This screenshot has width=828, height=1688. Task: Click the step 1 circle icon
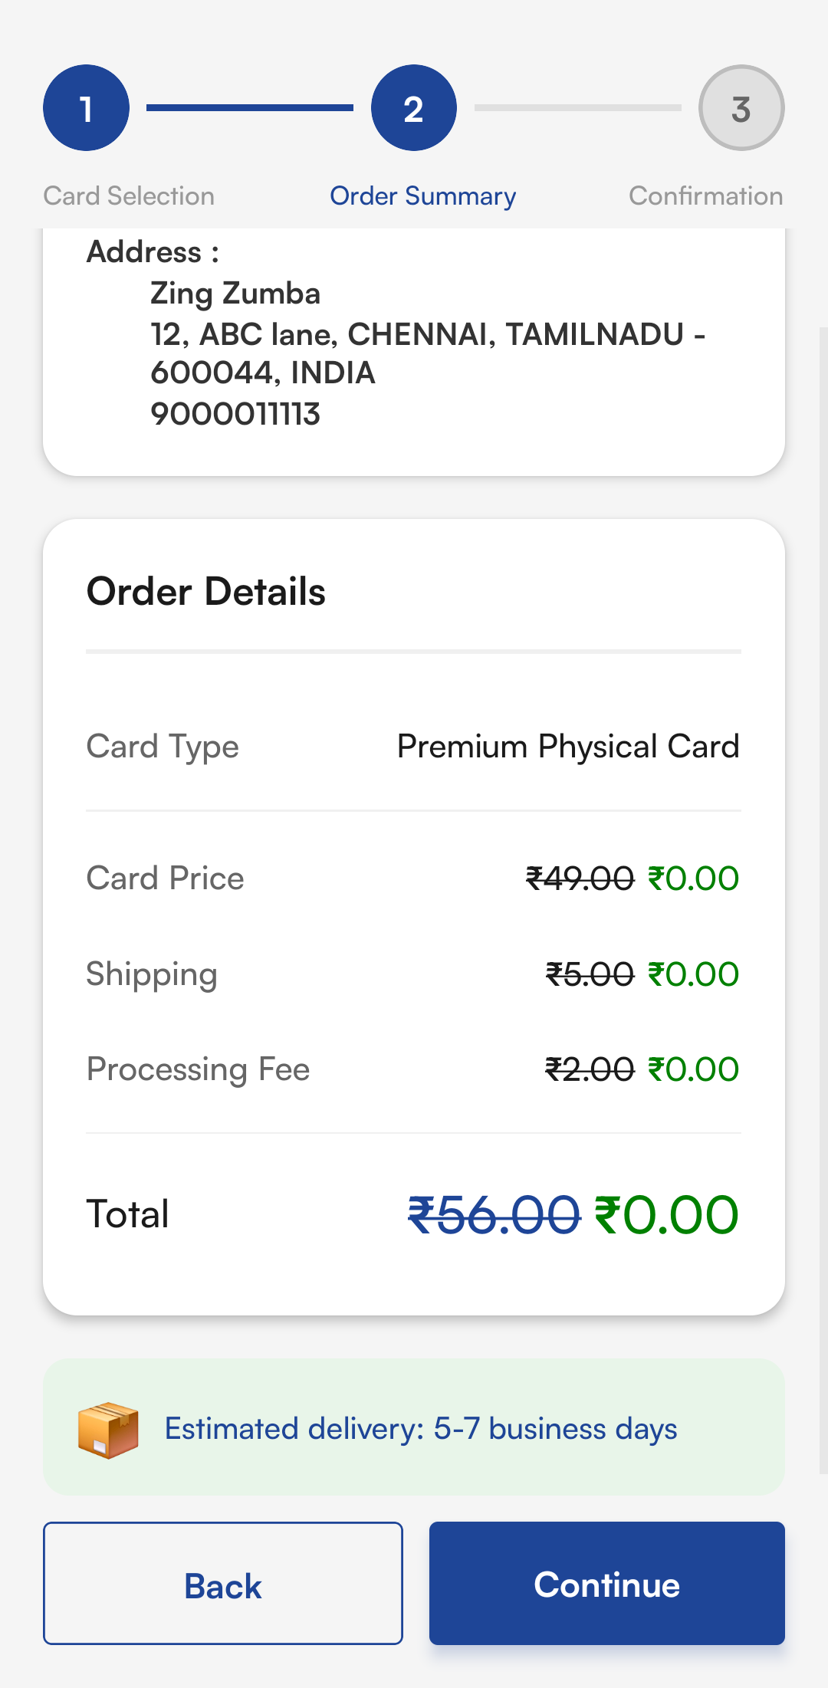(86, 108)
